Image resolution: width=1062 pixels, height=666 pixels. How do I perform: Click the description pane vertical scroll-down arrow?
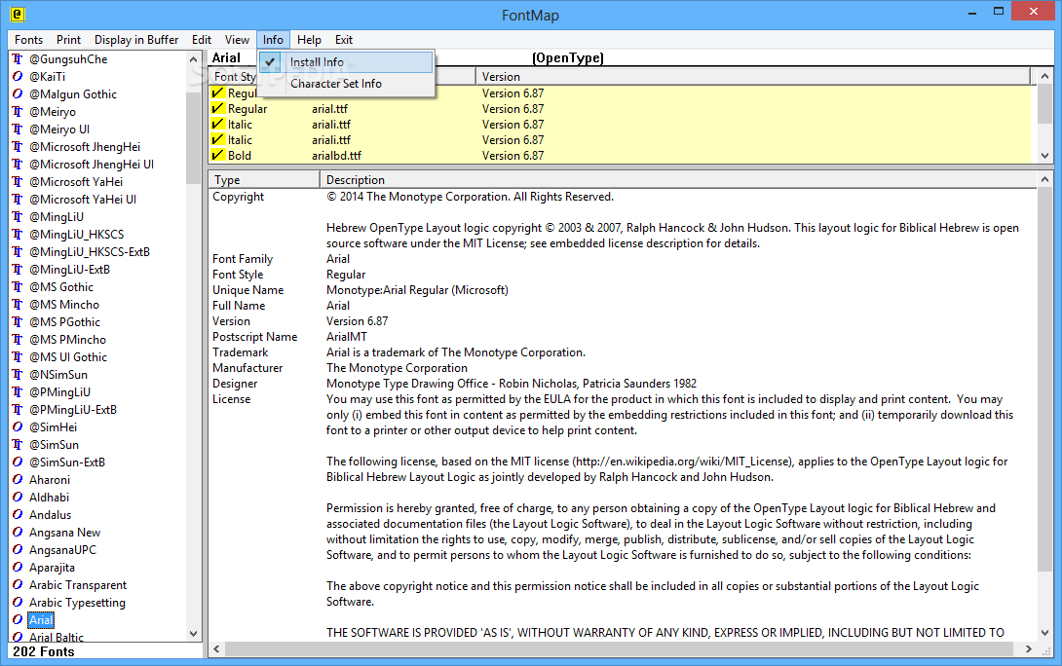click(x=1045, y=634)
